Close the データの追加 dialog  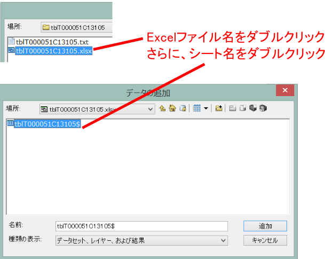pyautogui.click(x=285, y=90)
